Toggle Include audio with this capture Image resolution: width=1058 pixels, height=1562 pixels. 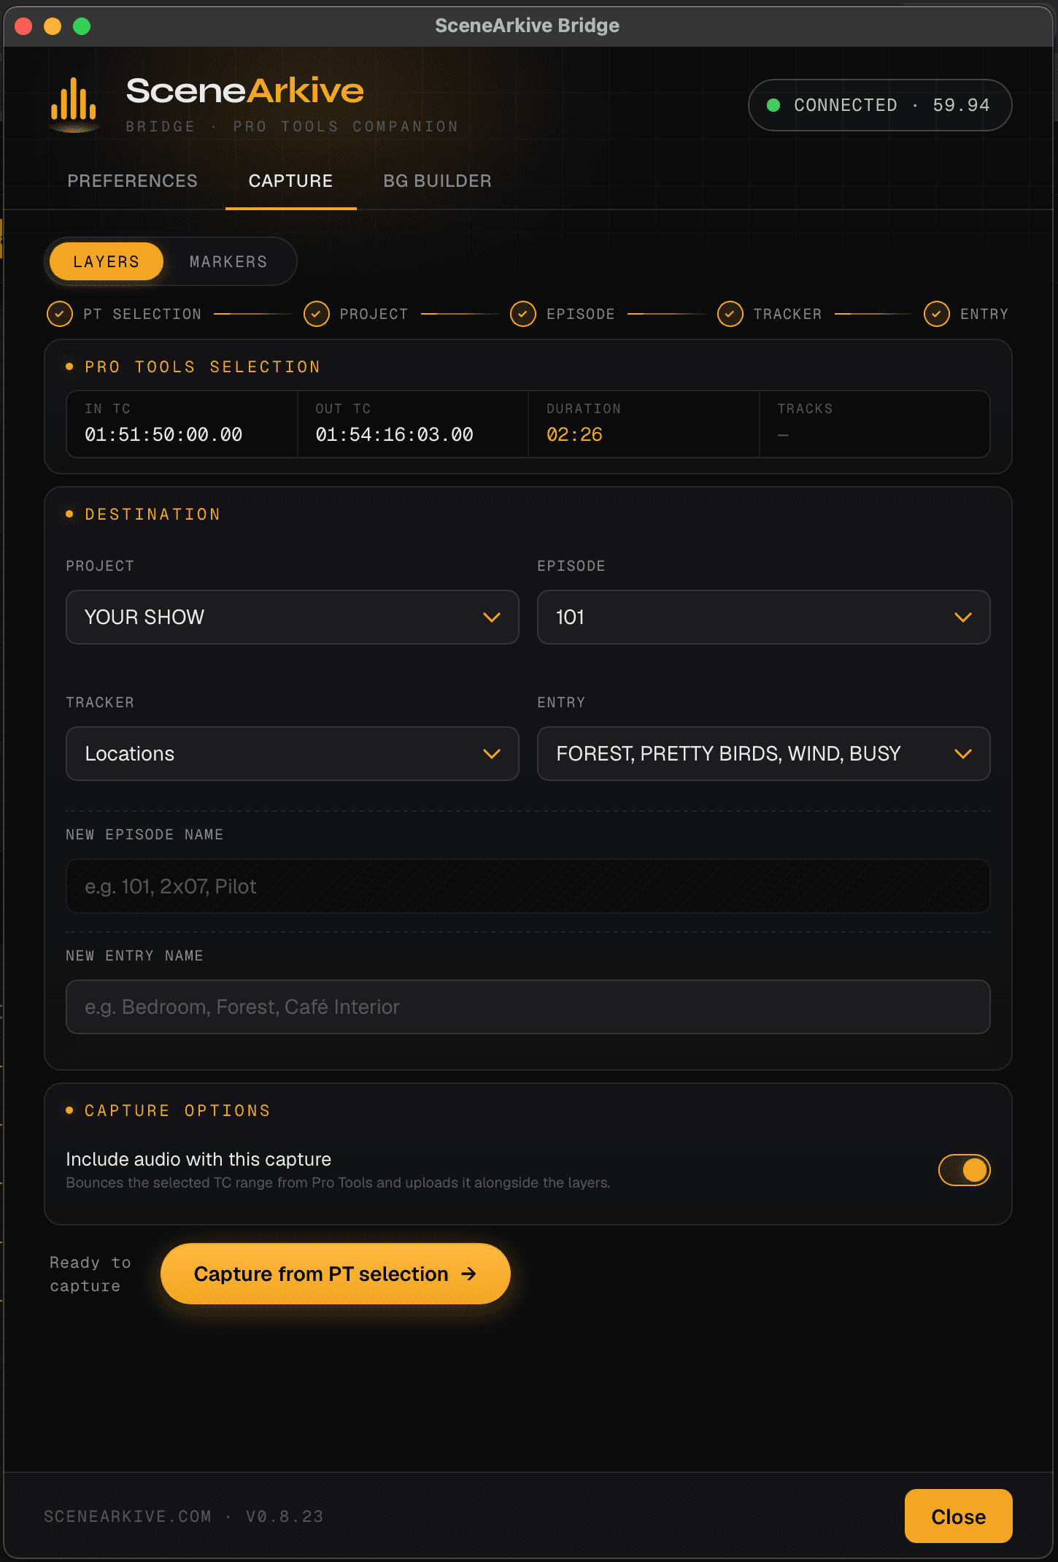tap(964, 1170)
